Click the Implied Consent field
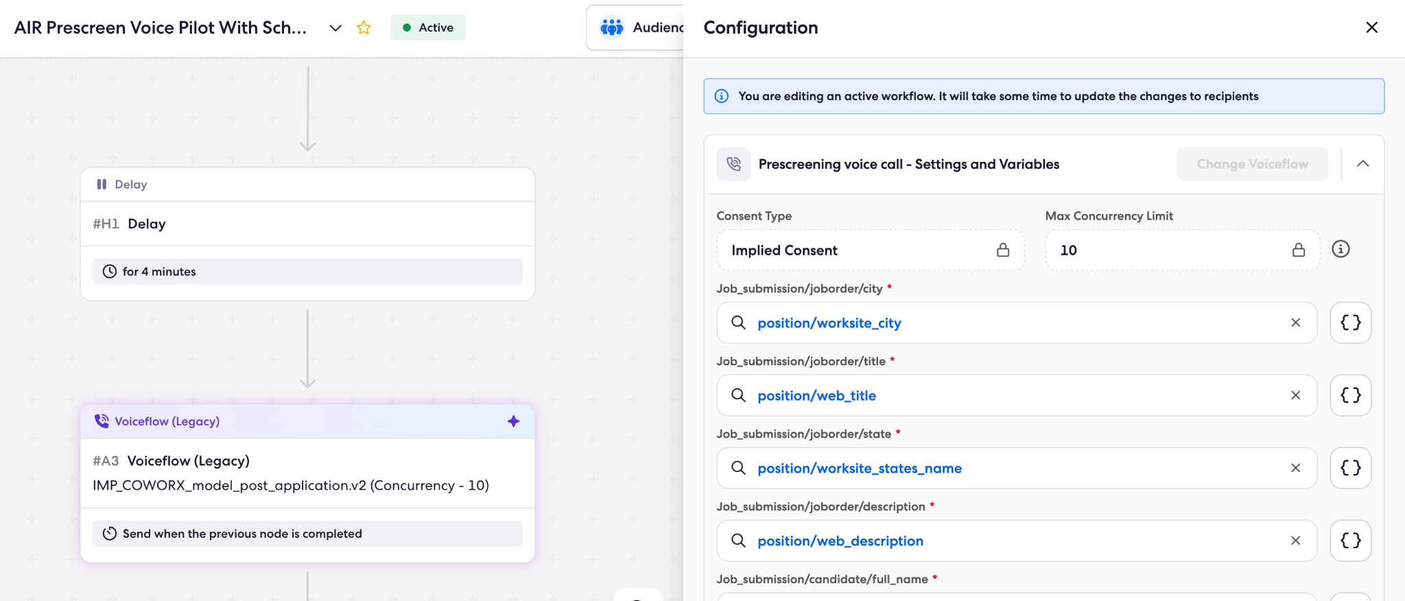 pyautogui.click(x=871, y=250)
